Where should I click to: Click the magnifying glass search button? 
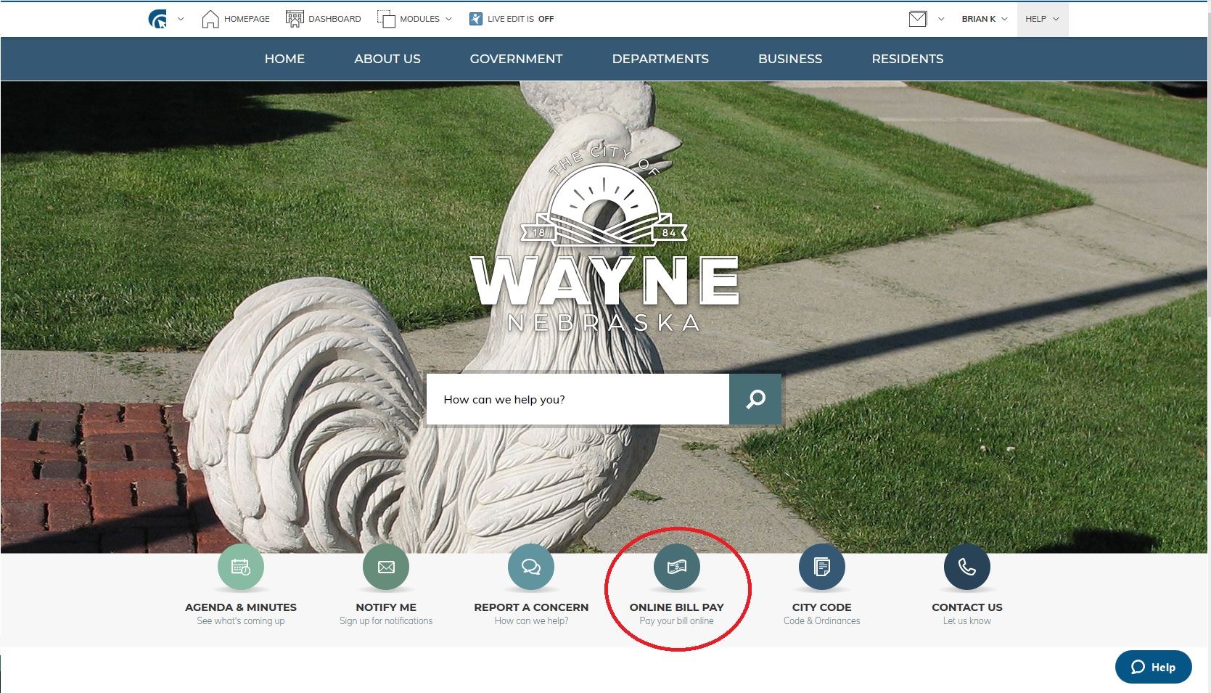(755, 399)
